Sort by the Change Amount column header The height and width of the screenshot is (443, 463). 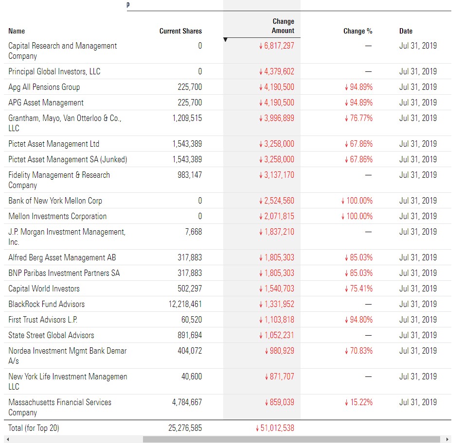tap(283, 26)
